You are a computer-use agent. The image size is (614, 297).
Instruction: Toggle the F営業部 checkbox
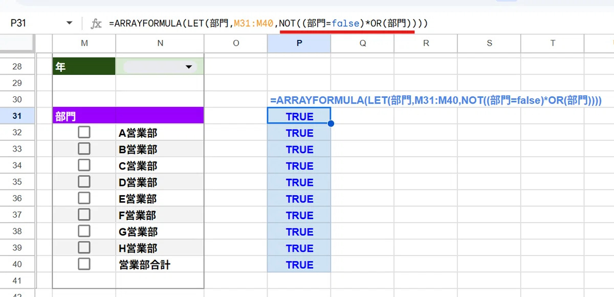84,215
